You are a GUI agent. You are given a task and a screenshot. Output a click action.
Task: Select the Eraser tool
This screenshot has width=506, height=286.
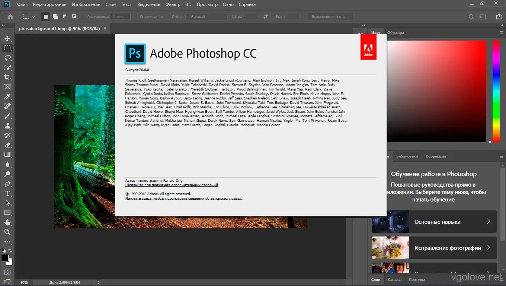[7, 145]
